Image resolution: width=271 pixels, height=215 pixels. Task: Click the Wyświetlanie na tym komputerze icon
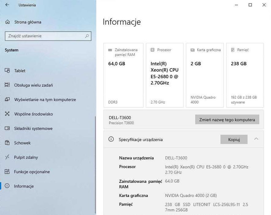(7, 100)
